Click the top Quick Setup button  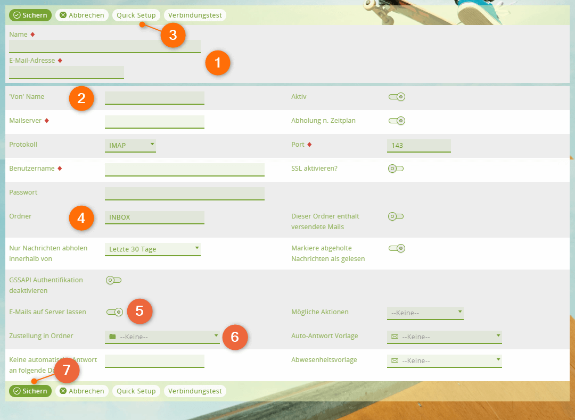click(136, 15)
